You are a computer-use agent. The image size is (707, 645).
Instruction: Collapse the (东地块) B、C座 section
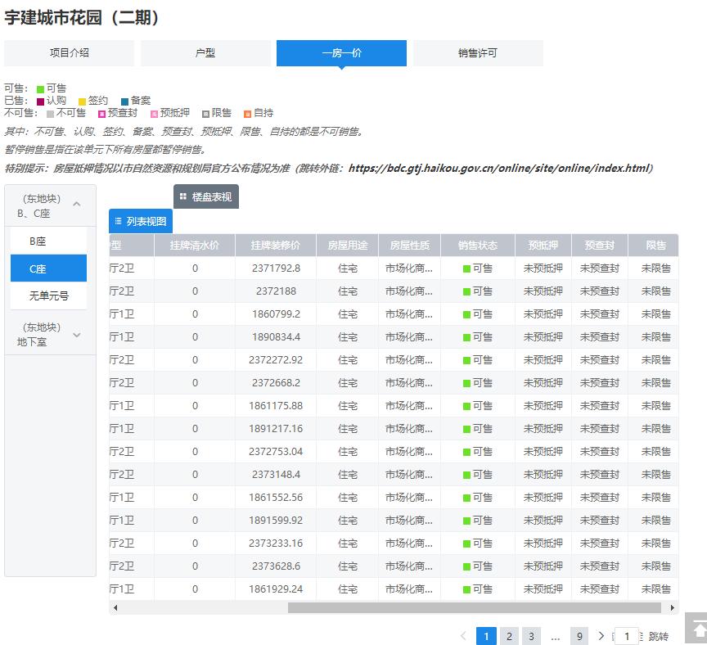(x=77, y=205)
